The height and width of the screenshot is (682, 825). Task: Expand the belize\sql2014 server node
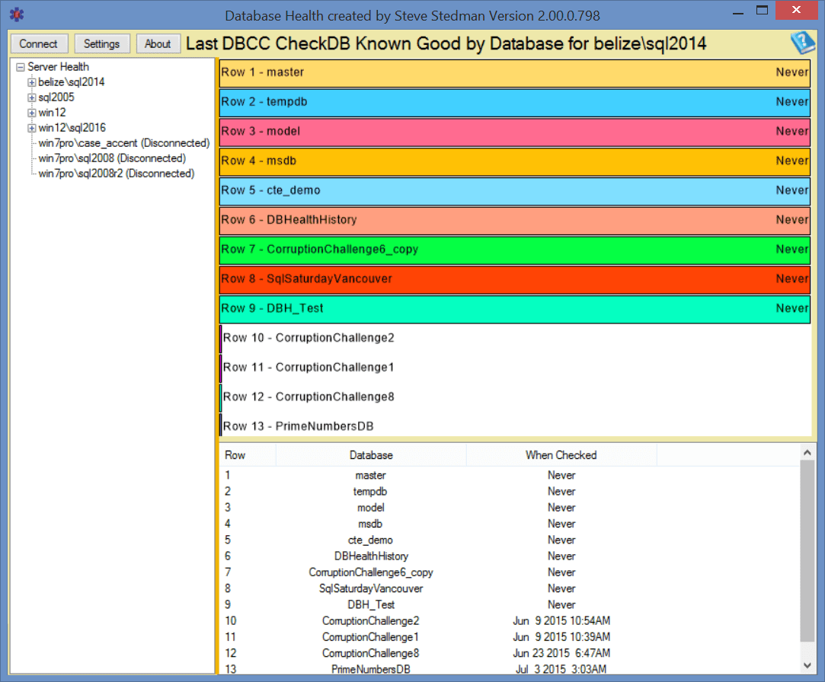[32, 82]
